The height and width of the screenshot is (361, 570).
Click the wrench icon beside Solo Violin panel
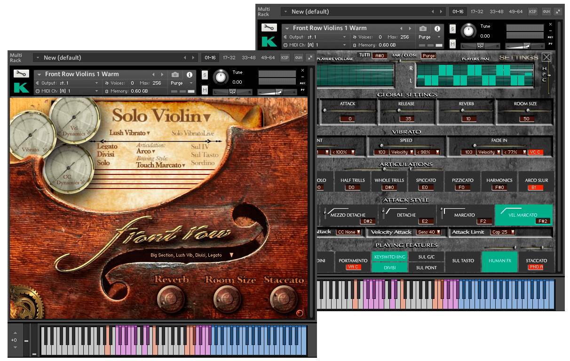pos(22,74)
